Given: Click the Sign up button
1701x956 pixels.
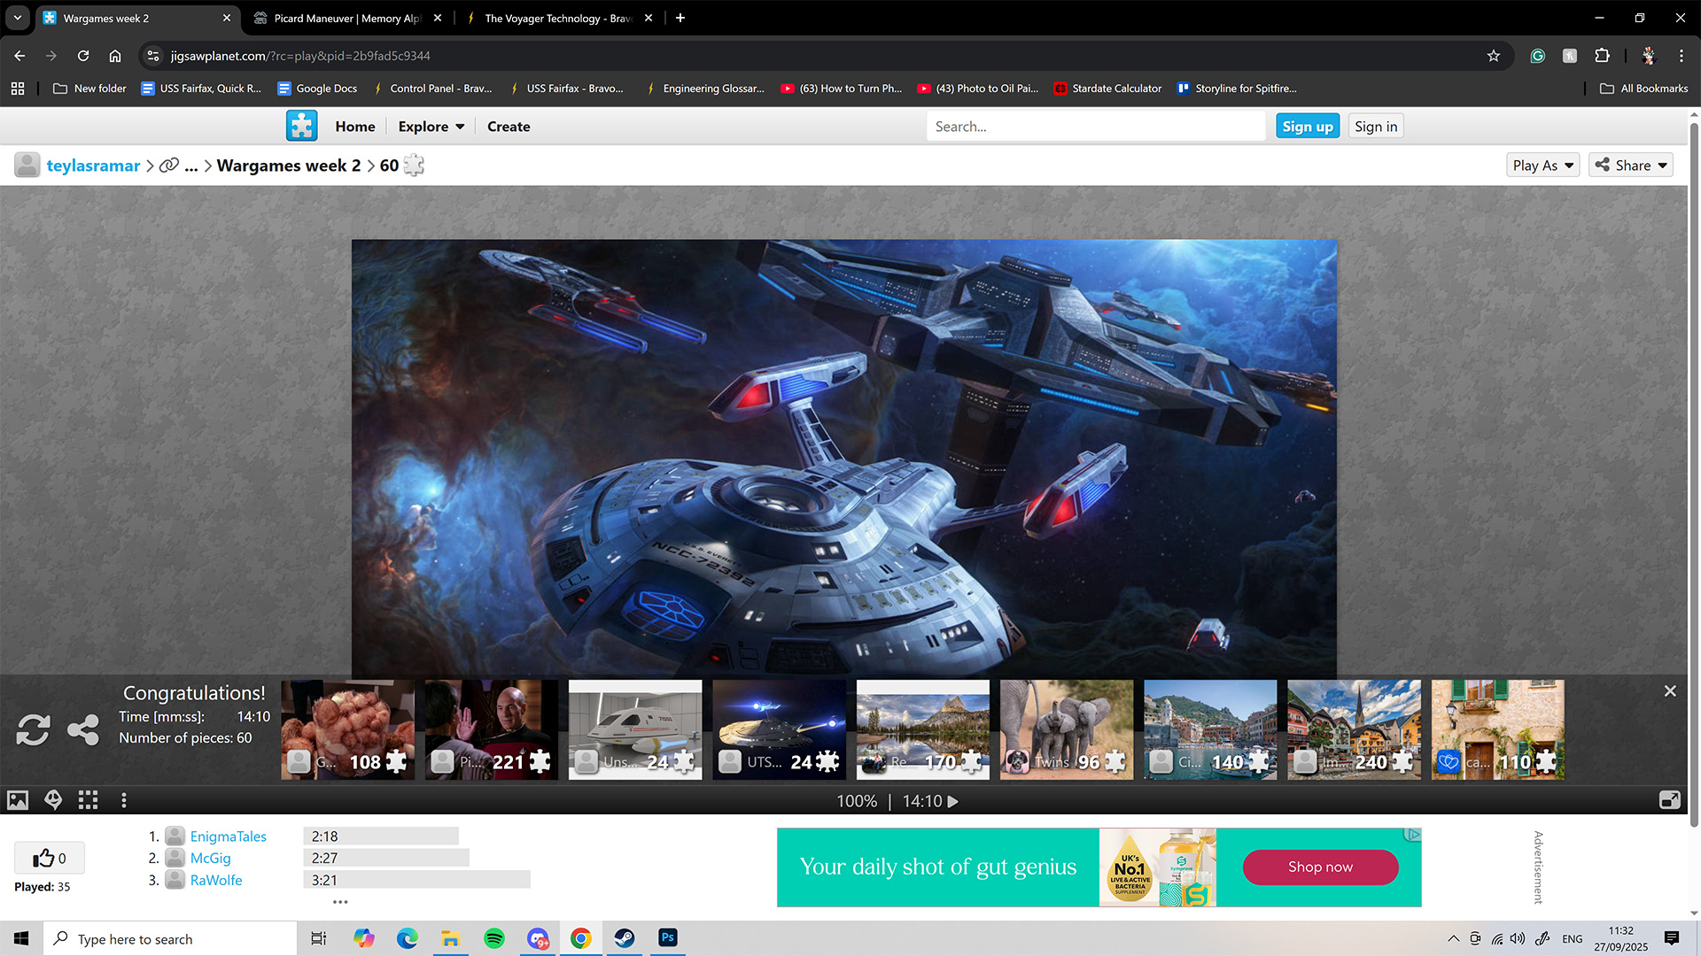Looking at the screenshot, I should 1307,127.
